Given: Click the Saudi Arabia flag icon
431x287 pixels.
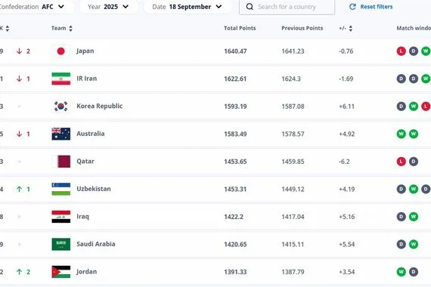Looking at the screenshot, I should coord(61,244).
